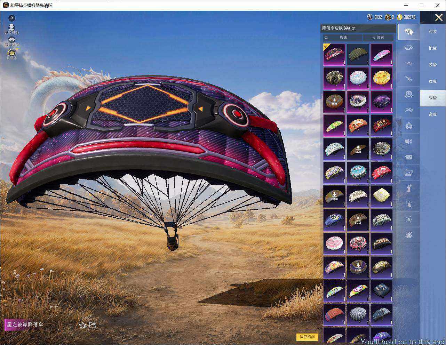This screenshot has width=446, height=345.
Task: Switch to the 装备 tab
Action: tap(433, 65)
